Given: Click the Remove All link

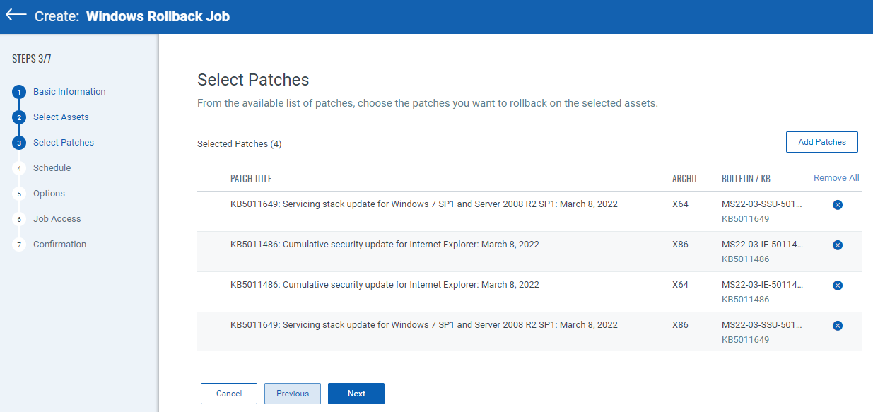Looking at the screenshot, I should coord(836,178).
